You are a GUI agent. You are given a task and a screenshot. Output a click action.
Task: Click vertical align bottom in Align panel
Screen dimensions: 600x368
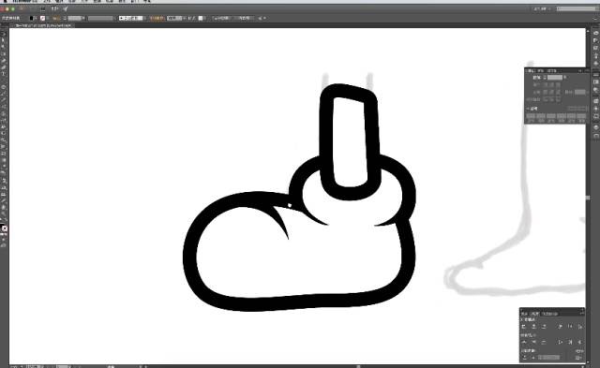(580, 327)
